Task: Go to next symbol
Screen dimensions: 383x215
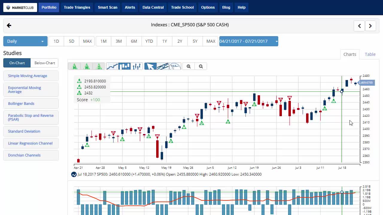Action: click(x=370, y=26)
